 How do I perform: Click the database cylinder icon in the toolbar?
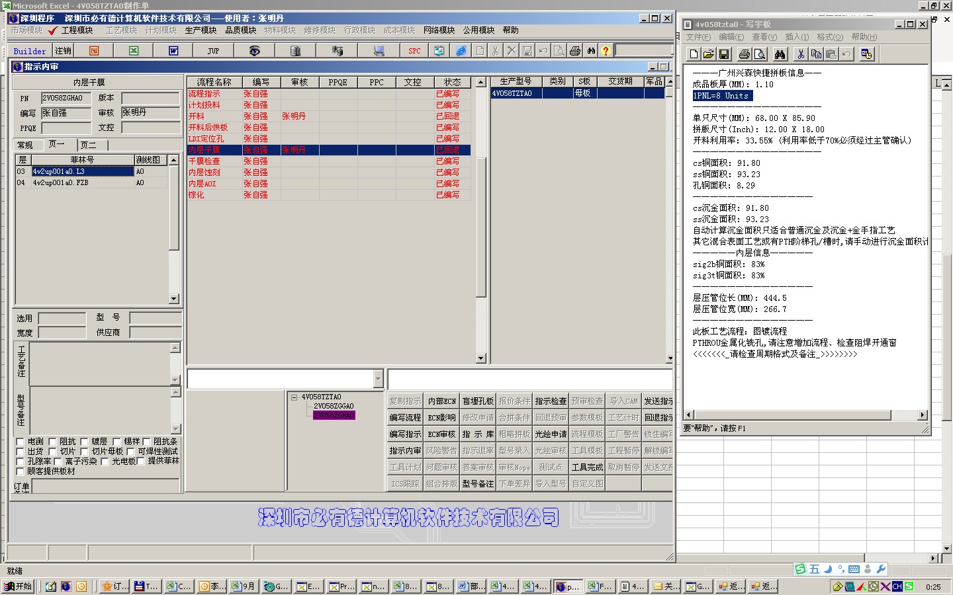(x=295, y=51)
